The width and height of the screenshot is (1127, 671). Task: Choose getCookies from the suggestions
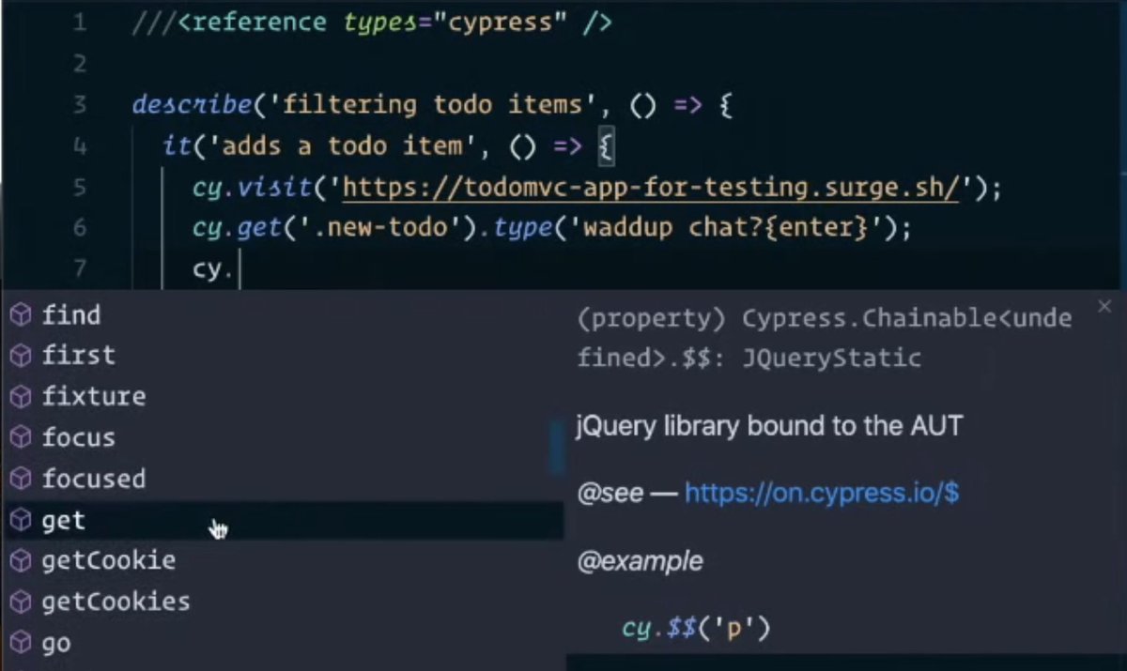tap(282, 602)
